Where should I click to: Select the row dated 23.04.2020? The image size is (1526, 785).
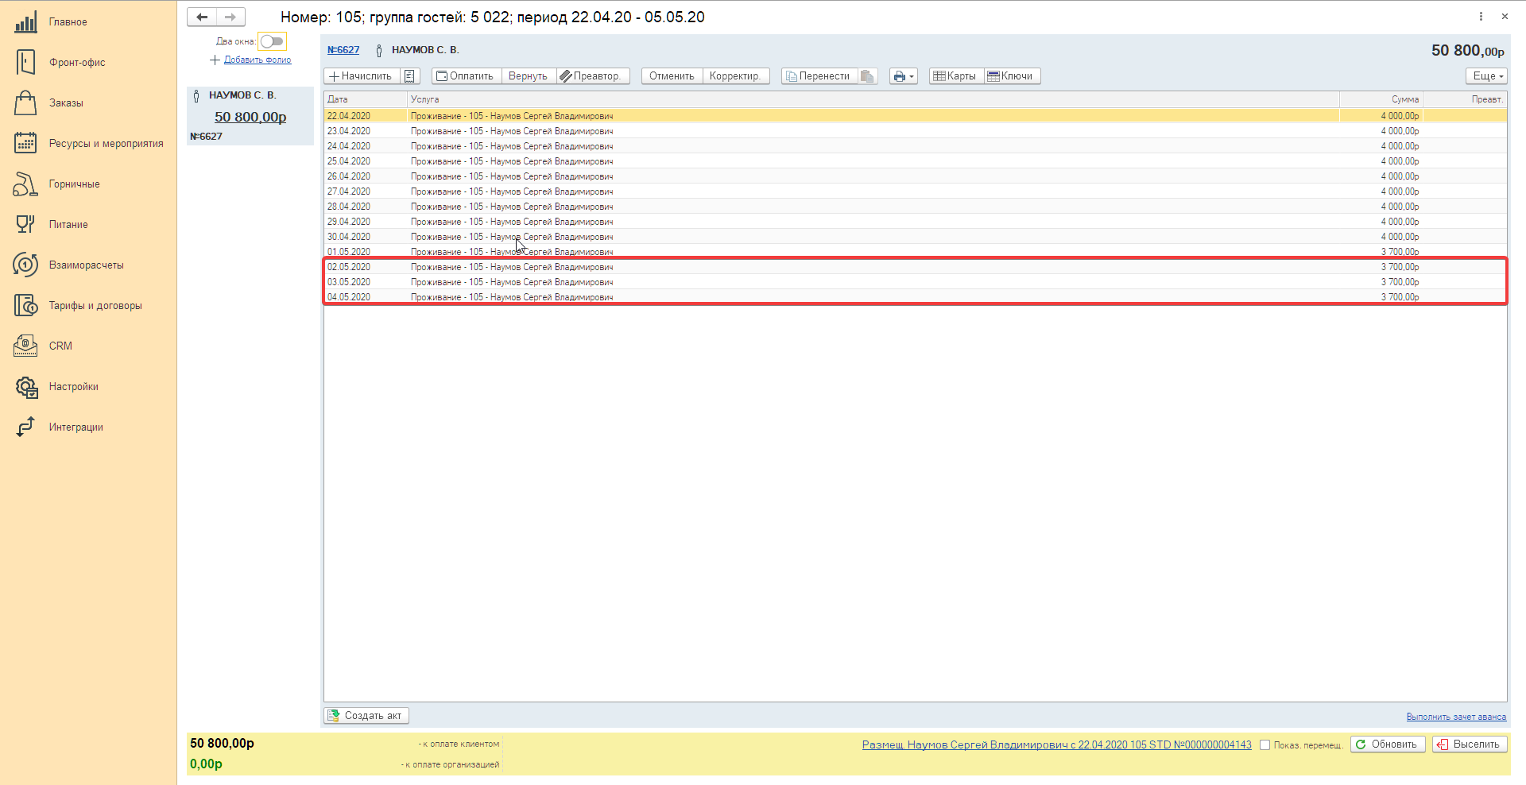915,131
